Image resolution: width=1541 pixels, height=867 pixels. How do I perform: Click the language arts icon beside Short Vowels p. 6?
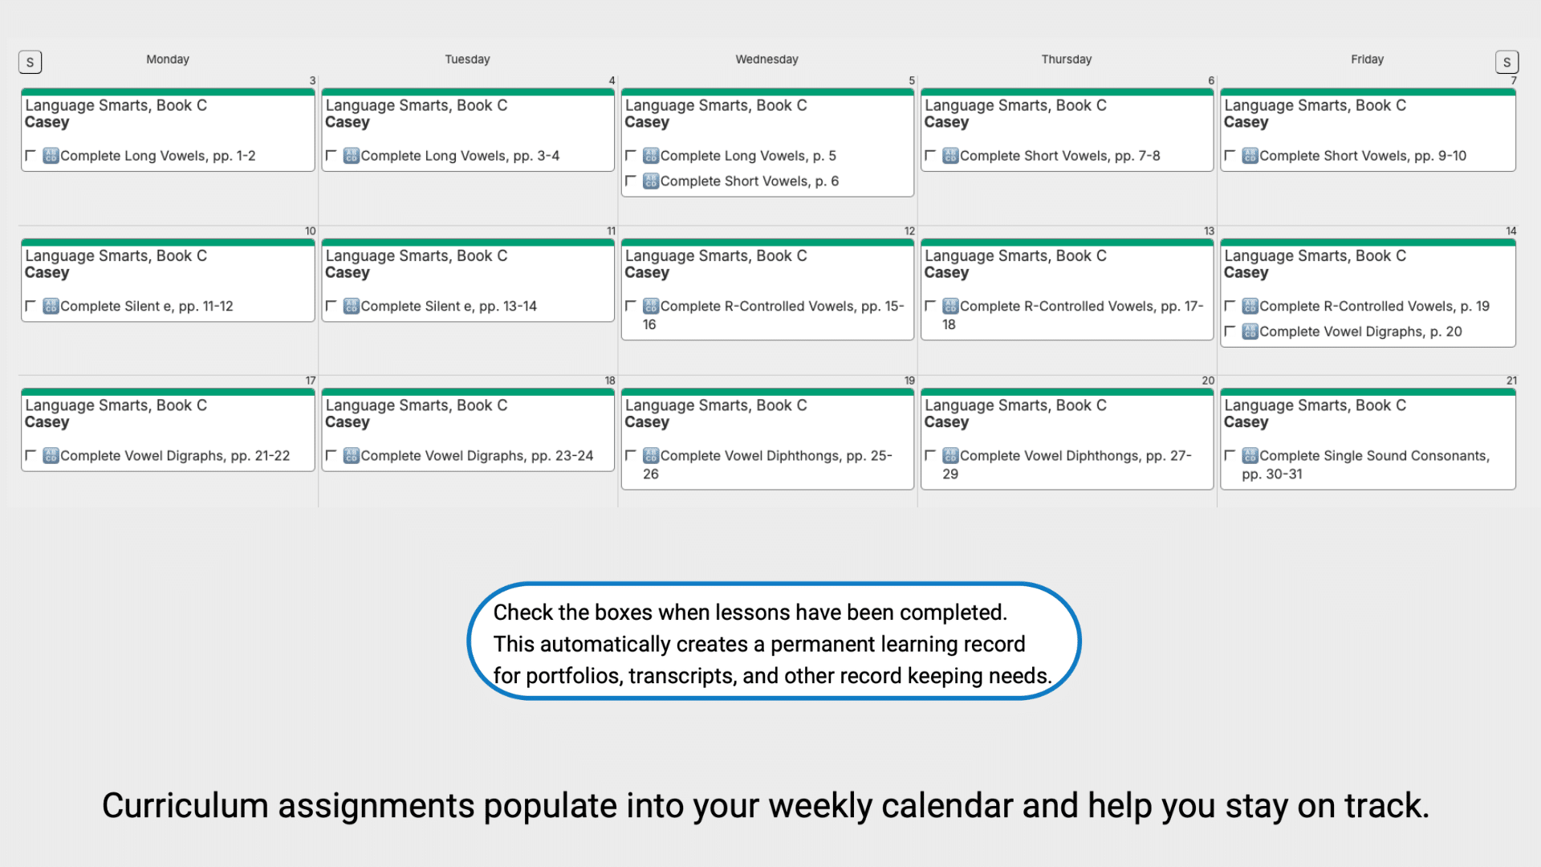(652, 181)
